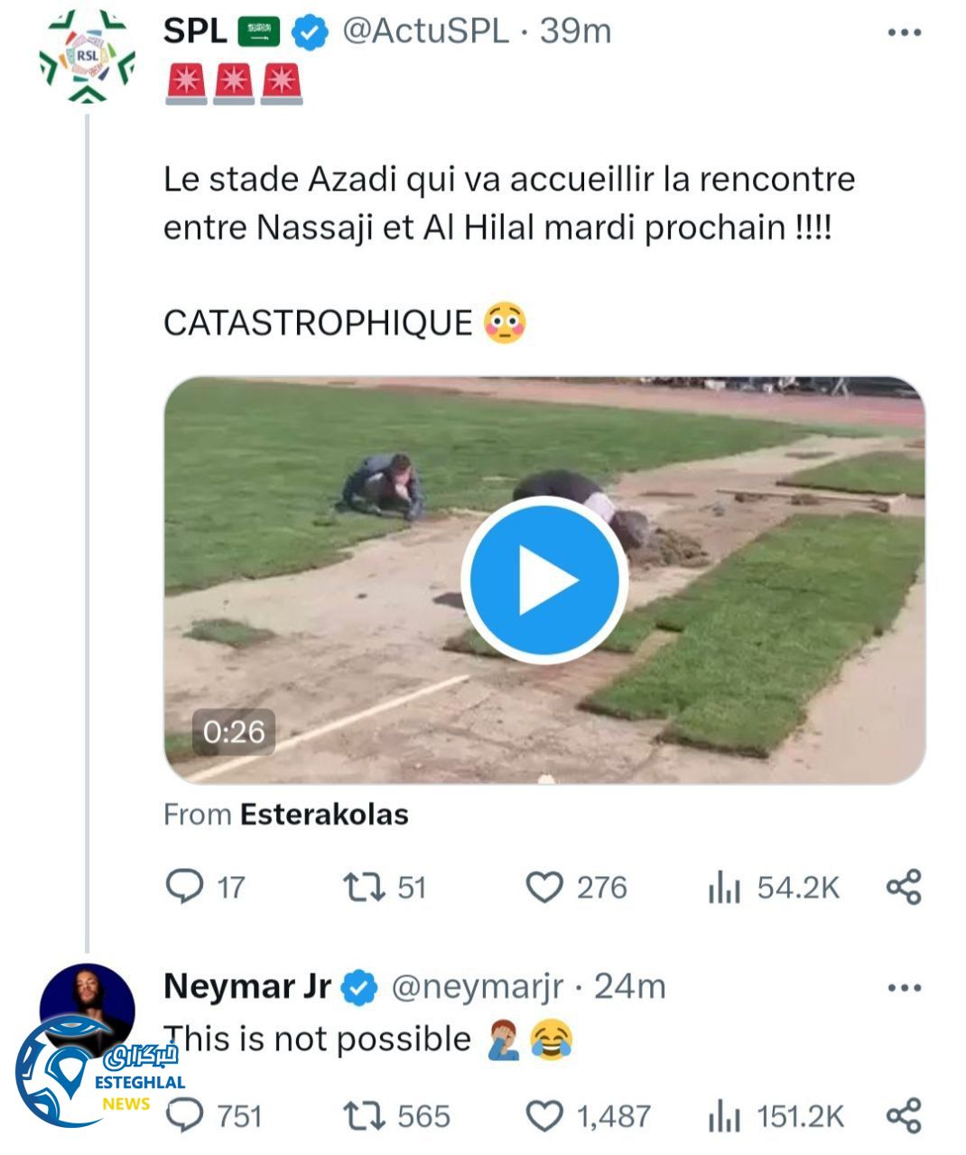Open @ActuSPL handle link
The height and width of the screenshot is (1155, 966).
(425, 32)
